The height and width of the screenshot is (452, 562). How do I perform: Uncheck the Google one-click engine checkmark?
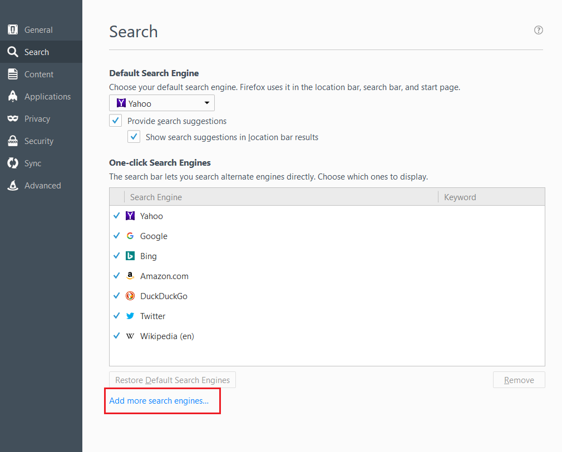tap(116, 236)
